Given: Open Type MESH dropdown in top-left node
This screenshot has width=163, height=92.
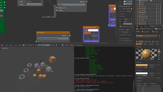Looking at the screenshot, I should point(34,2).
